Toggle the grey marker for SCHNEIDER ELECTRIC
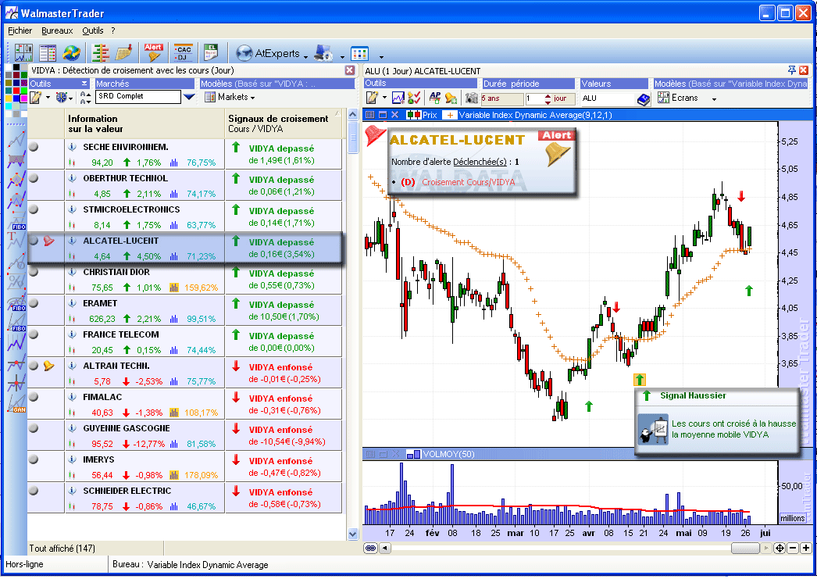Screen dimensions: 817x579 (x=34, y=491)
